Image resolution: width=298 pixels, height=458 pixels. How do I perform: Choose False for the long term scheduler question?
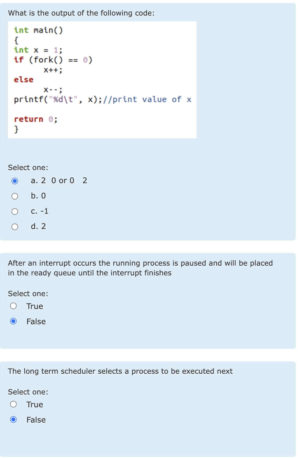pos(13,420)
